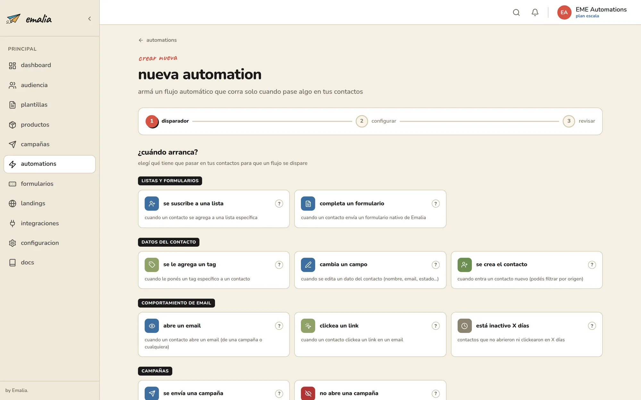Click the integraciones plug icon
Viewport: 641px width, 400px height.
[12, 223]
